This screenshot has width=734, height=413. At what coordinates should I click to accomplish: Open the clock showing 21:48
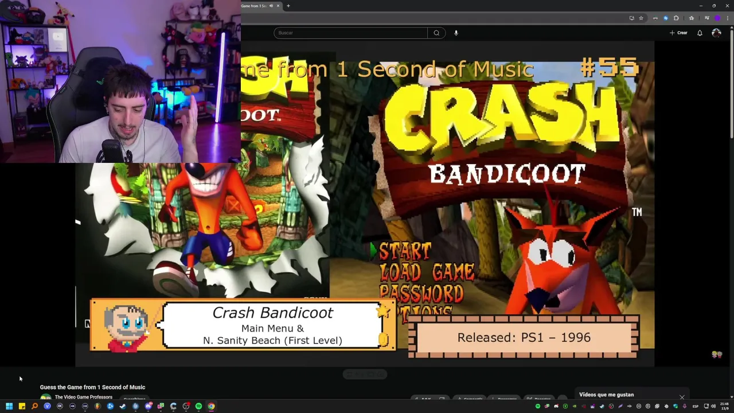point(724,406)
